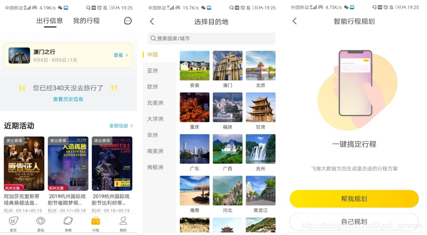Switch to 出行信息 tab
Image resolution: width=427 pixels, height=235 pixels.
click(49, 21)
